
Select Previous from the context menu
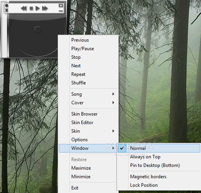pos(88,40)
